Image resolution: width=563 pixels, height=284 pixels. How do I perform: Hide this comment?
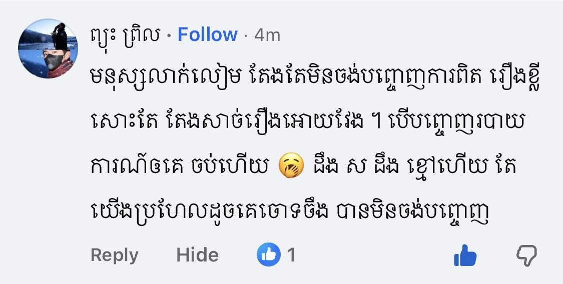197,255
